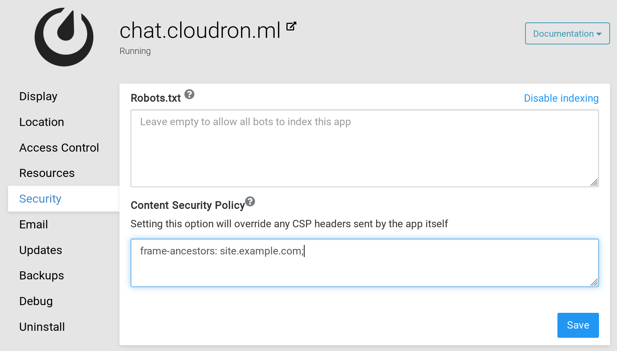This screenshot has width=617, height=351.
Task: Open the Resources section
Action: pos(47,173)
